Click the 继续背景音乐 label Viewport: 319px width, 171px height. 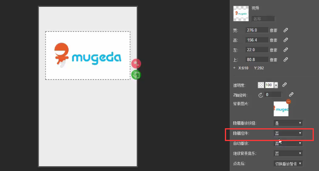coord(245,154)
